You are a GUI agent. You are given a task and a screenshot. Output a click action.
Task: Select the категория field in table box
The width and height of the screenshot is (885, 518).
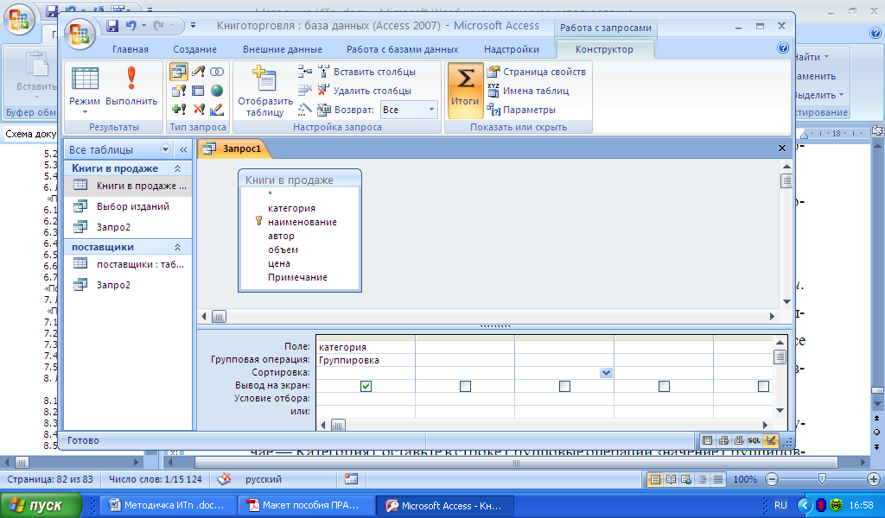291,208
